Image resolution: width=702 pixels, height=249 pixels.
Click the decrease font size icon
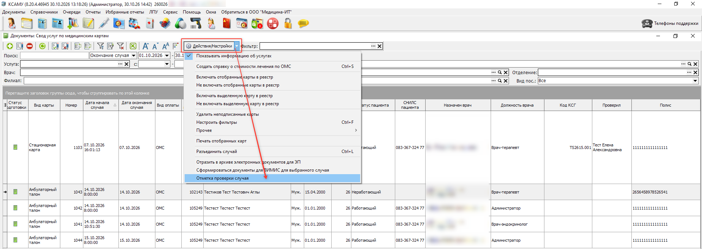pos(155,46)
